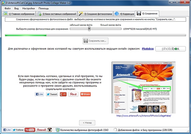
Task: Click the selected photos count icon
Action: click(x=58, y=130)
